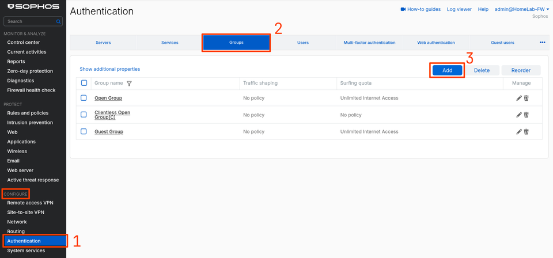Switch to the Users tab

click(303, 43)
